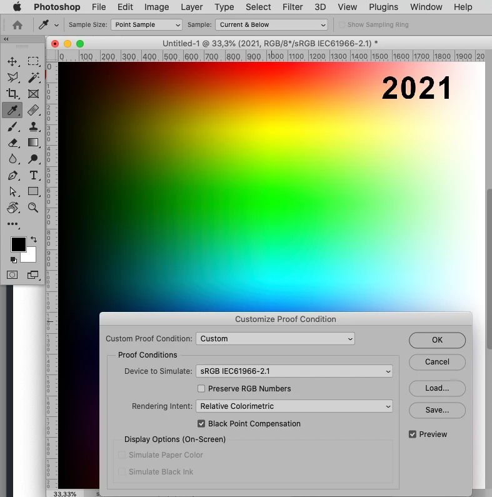Click the black foreground color swatch
Image resolution: width=492 pixels, height=497 pixels.
click(18, 244)
